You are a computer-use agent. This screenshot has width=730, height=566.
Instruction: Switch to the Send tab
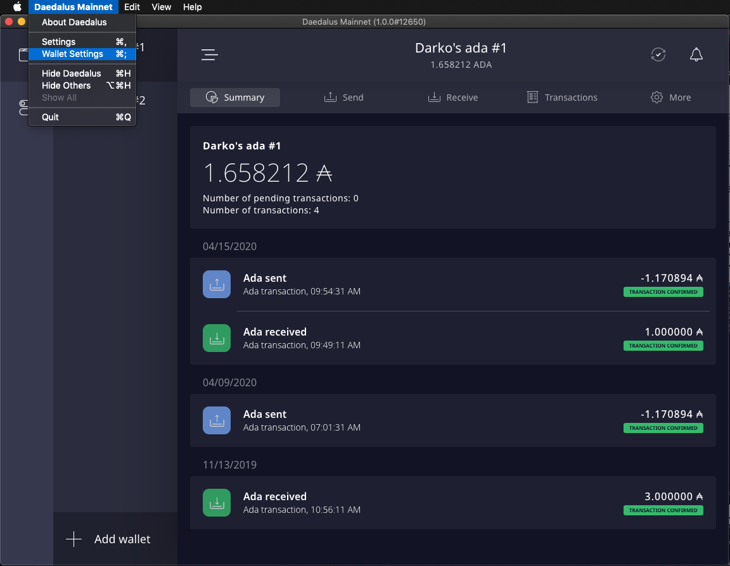(344, 97)
